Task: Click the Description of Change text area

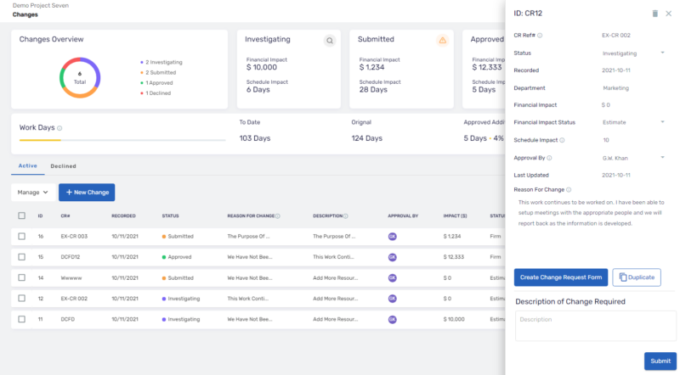Action: [596, 326]
